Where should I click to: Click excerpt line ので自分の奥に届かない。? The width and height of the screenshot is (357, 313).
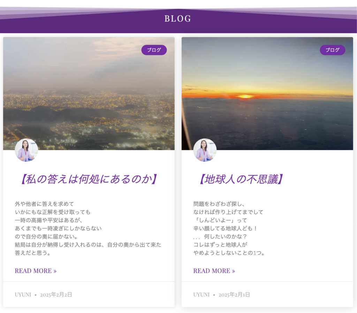47,236
